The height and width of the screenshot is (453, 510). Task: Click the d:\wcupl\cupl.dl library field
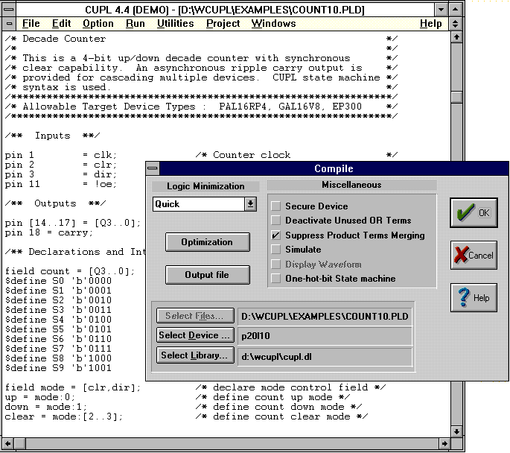click(325, 357)
